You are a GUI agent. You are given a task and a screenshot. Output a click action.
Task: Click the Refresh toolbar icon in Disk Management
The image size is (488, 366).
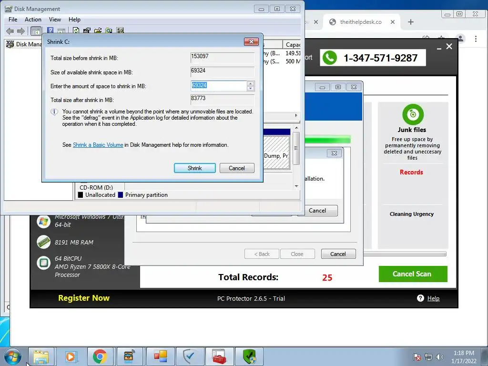[76, 30]
